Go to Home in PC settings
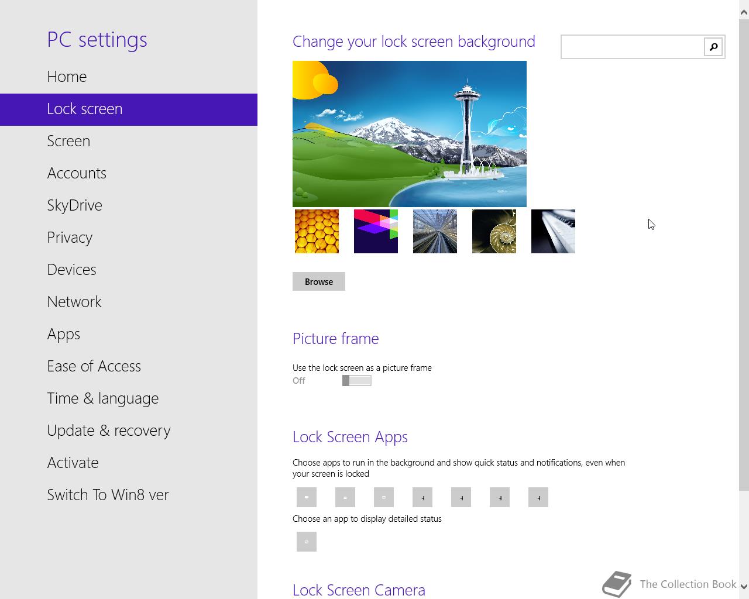Screen dimensions: 749x599 tap(129, 77)
